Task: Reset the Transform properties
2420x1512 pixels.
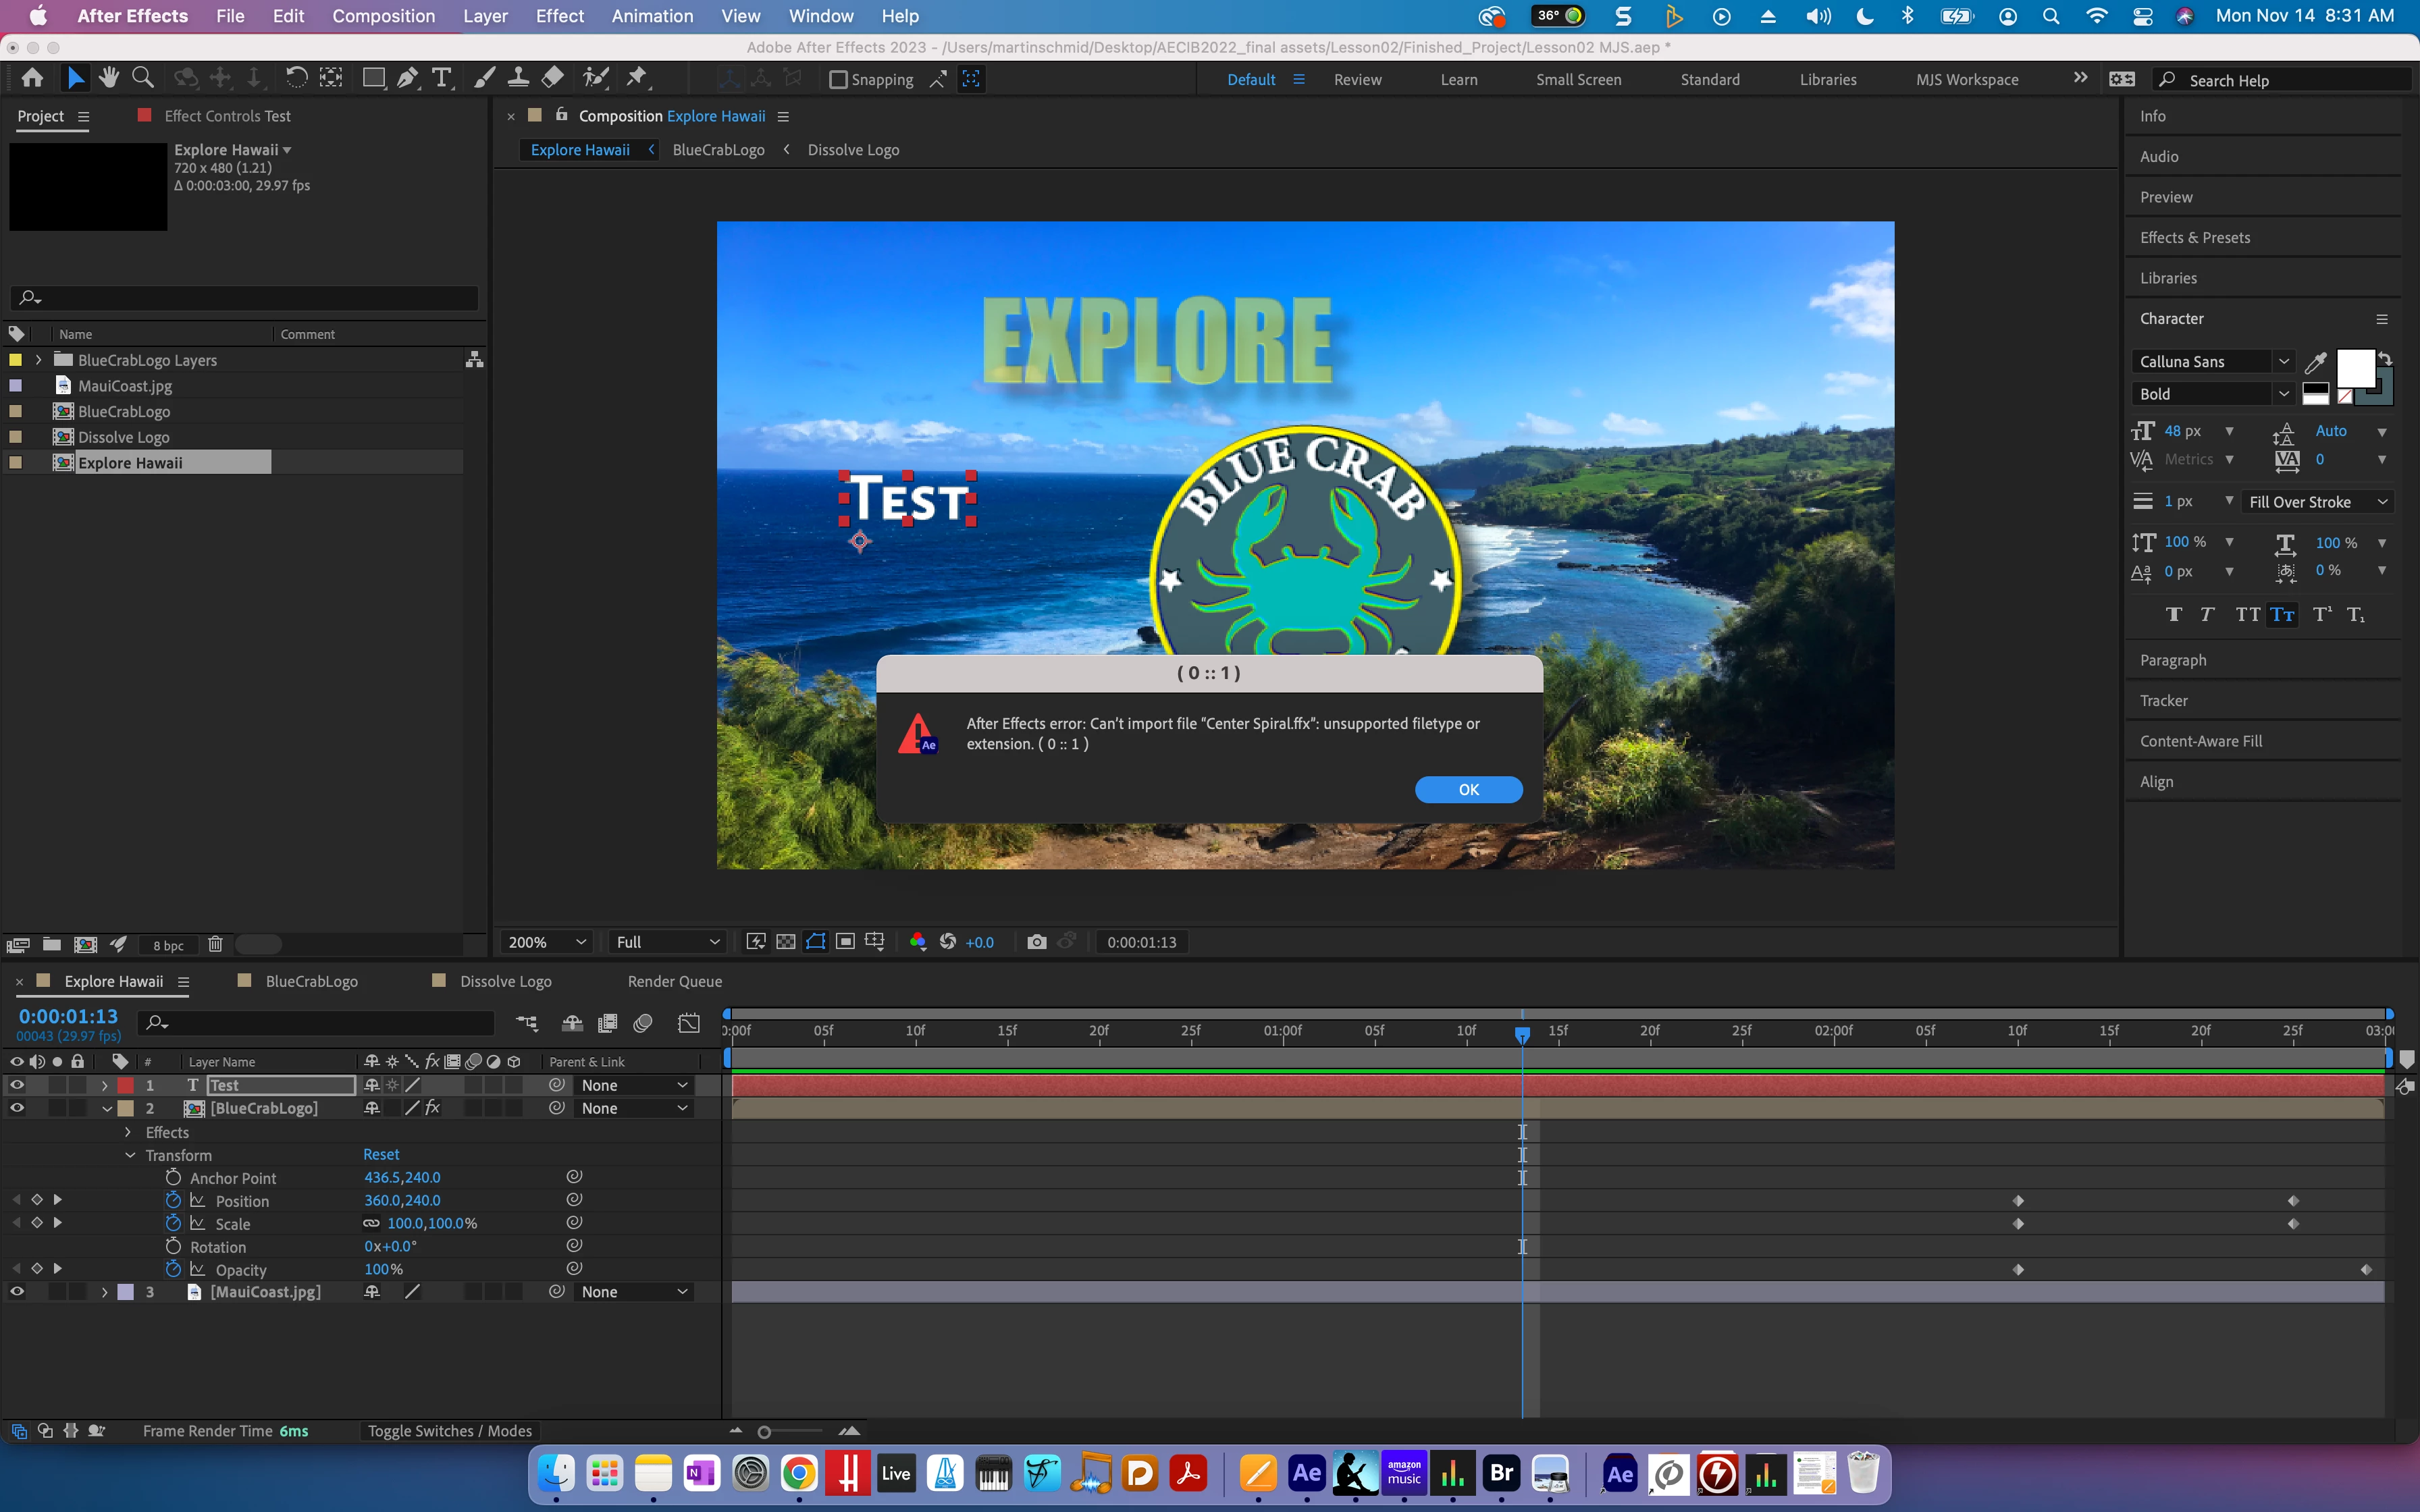Action: tap(381, 1154)
